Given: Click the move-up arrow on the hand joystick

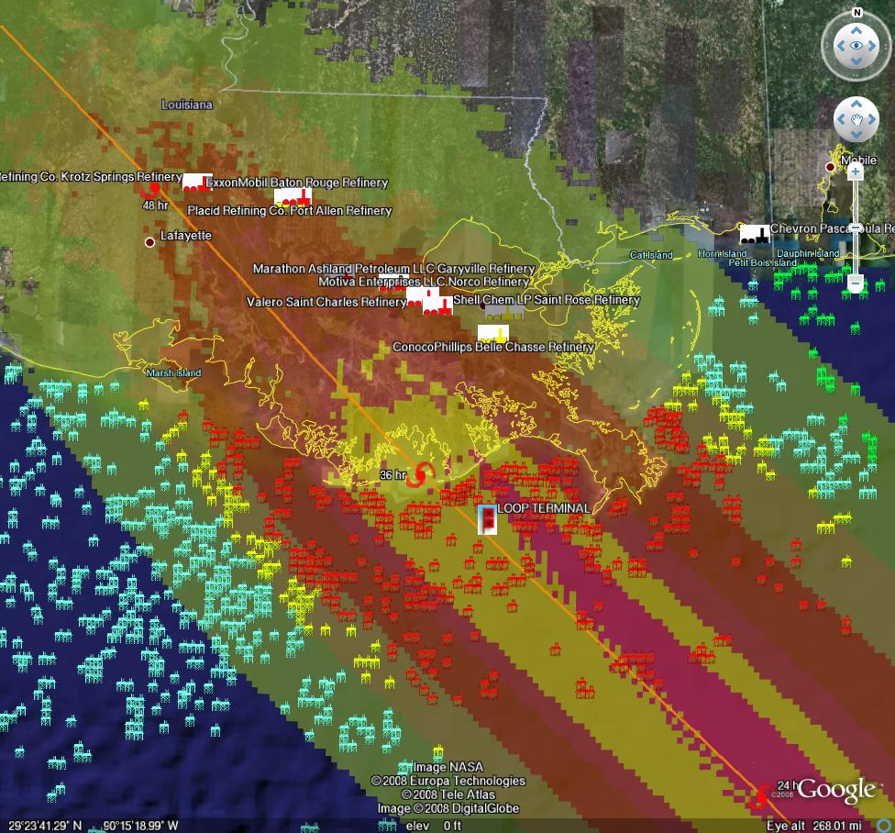Looking at the screenshot, I should (x=856, y=104).
